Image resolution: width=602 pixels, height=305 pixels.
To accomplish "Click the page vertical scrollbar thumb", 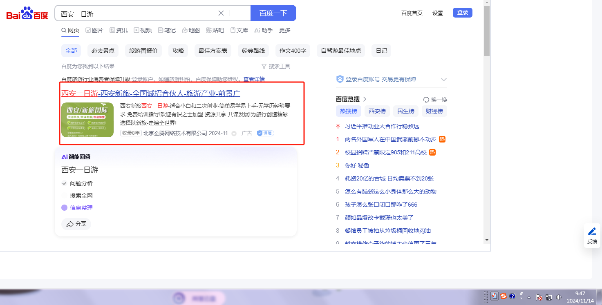I will (486, 31).
